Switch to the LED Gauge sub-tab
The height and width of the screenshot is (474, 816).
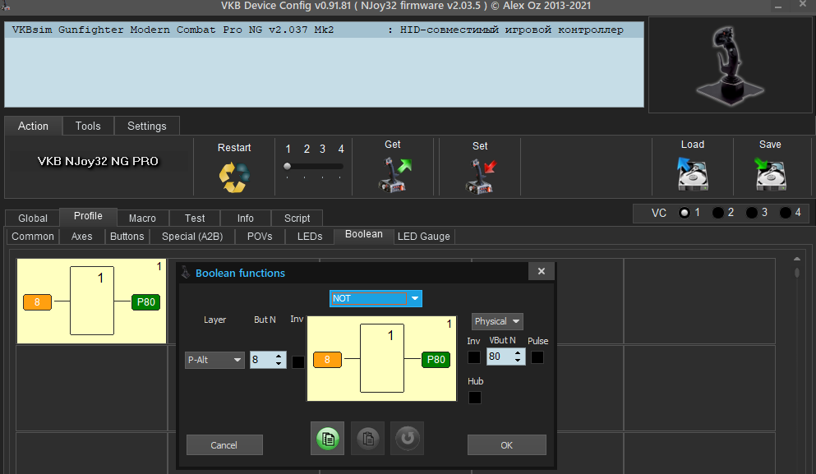(423, 237)
